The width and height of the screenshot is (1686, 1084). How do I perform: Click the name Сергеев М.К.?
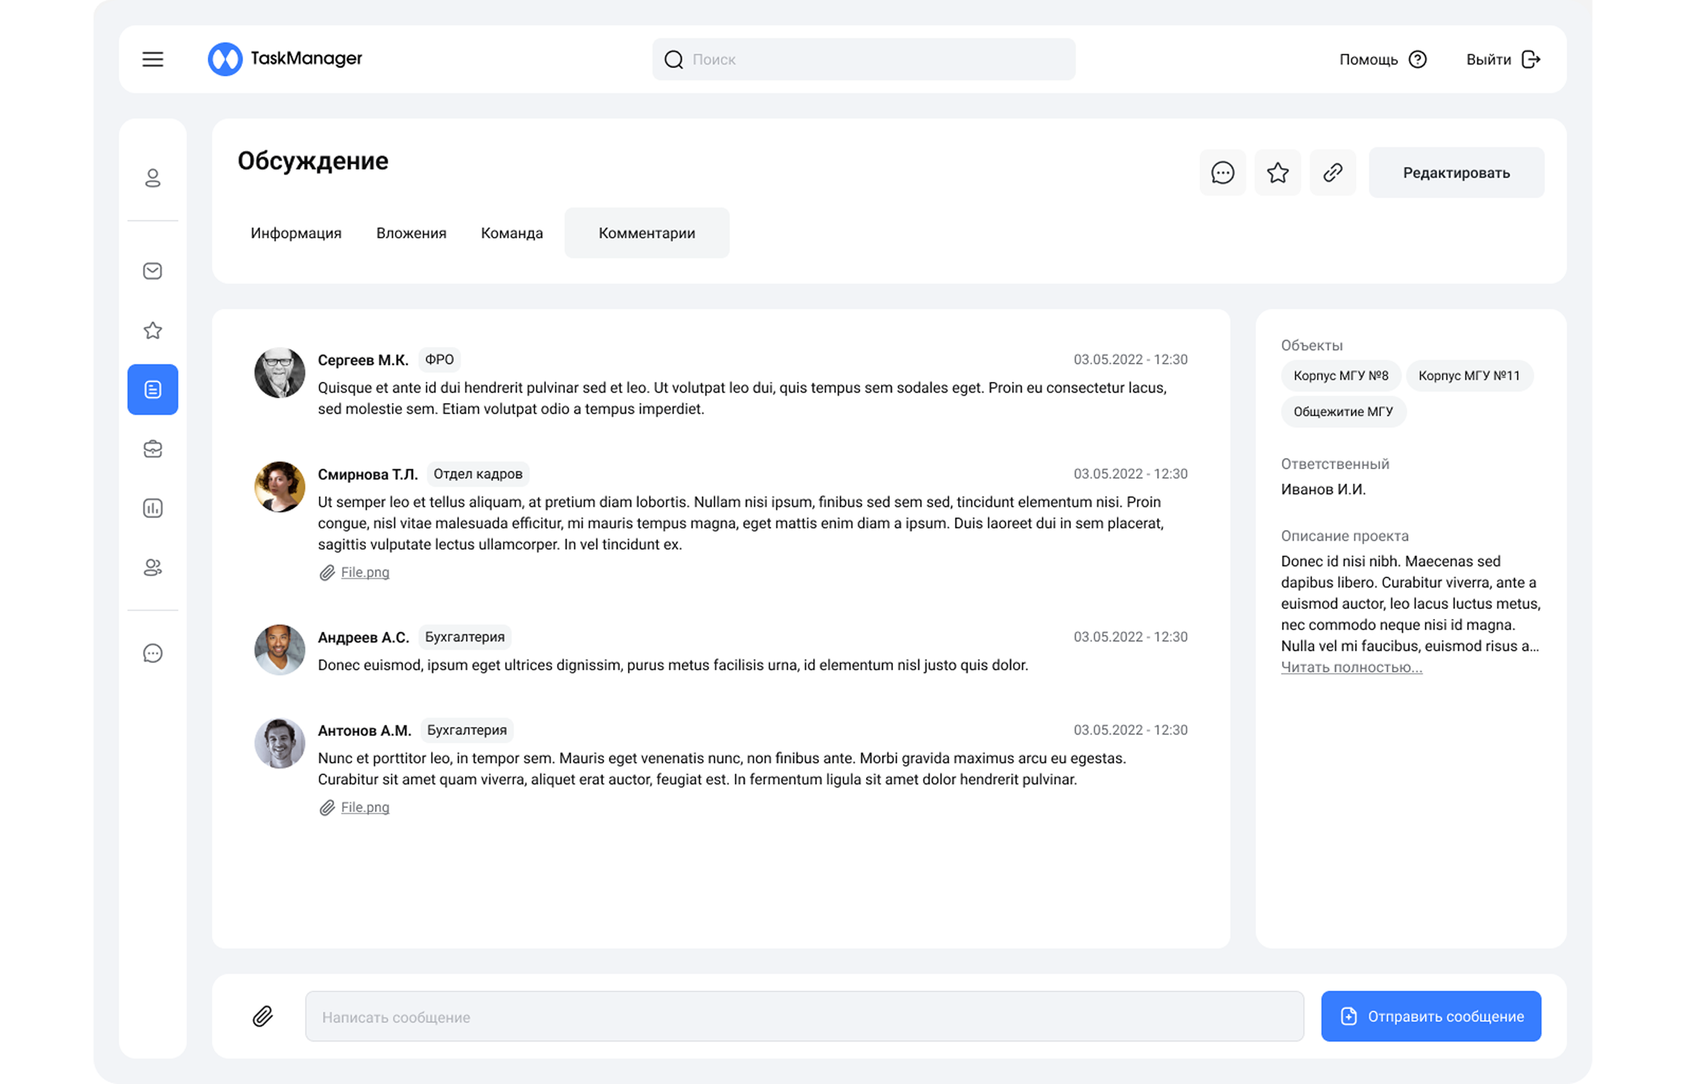363,360
